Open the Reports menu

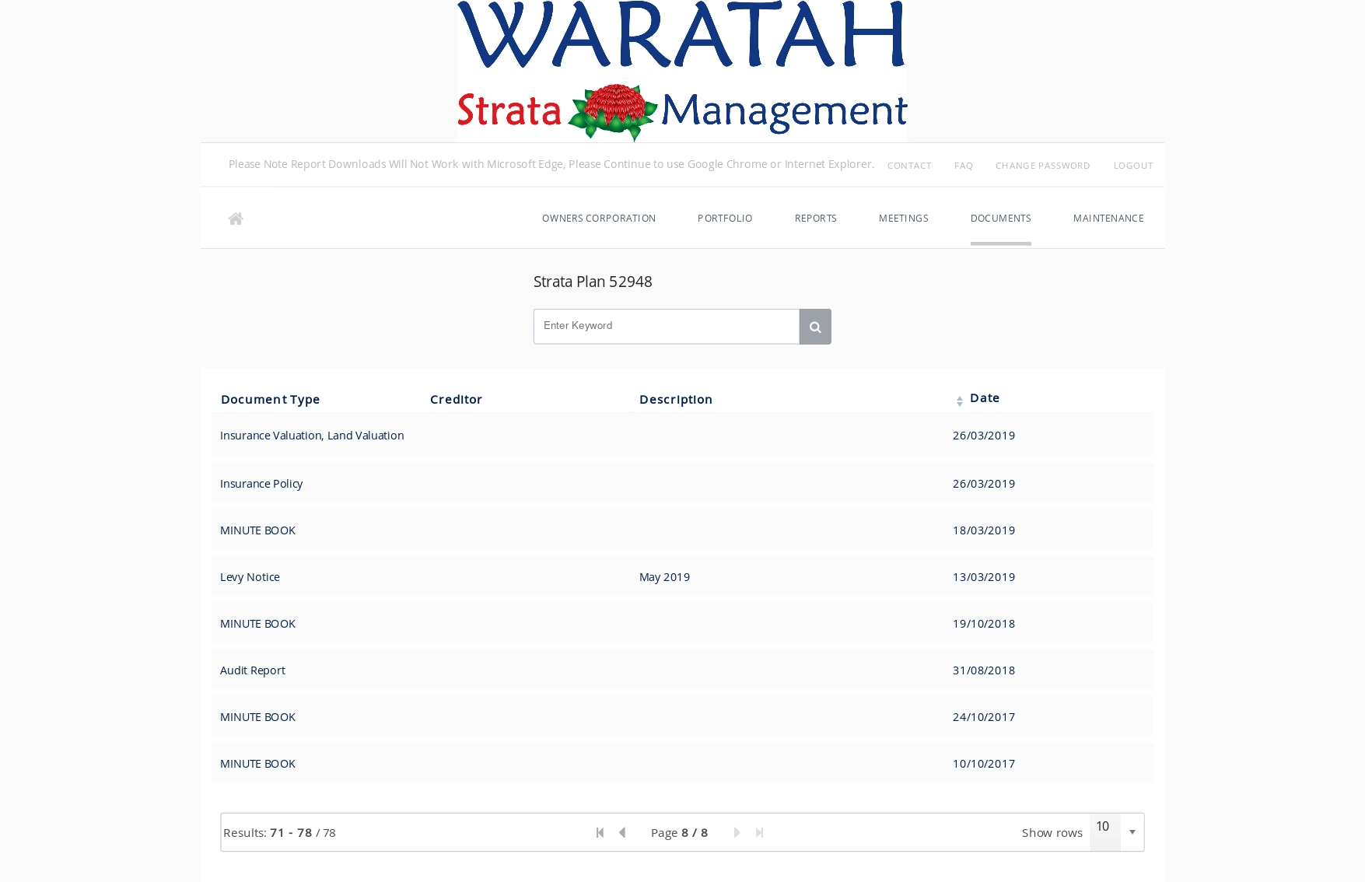click(816, 219)
